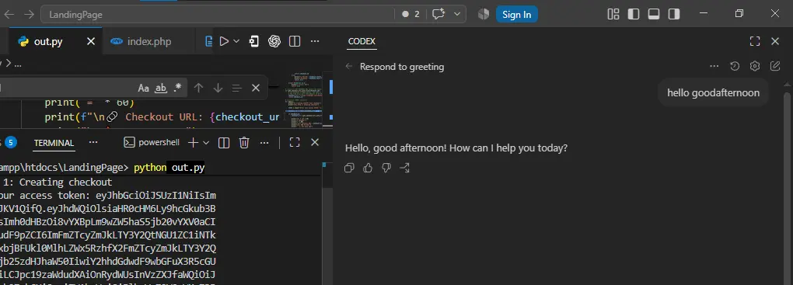Click the round gray icon beside Sign In

point(484,14)
